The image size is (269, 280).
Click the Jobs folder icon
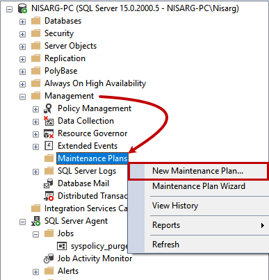49,233
